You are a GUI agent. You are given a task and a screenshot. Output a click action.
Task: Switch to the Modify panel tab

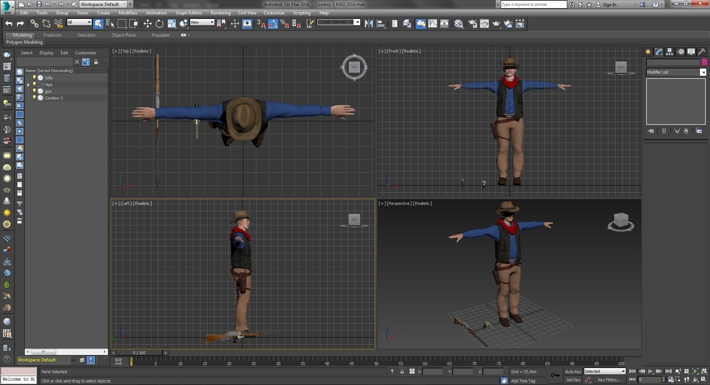click(x=659, y=52)
